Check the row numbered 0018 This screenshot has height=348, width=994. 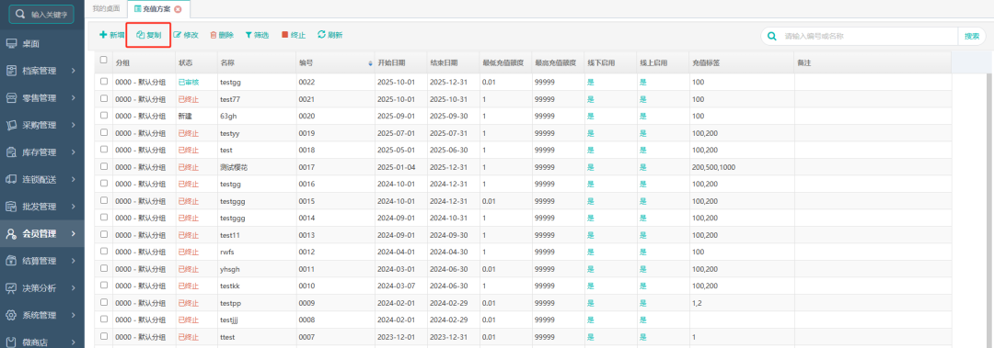pyautogui.click(x=104, y=150)
